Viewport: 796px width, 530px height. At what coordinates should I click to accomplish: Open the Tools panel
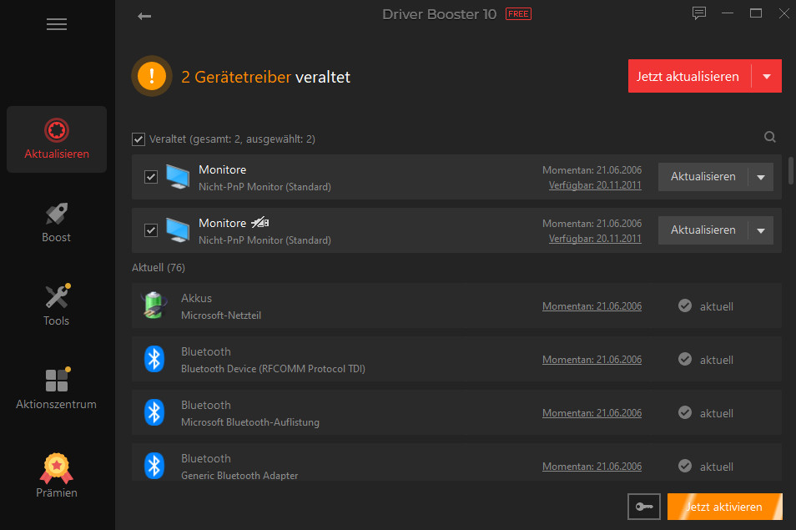(x=56, y=305)
